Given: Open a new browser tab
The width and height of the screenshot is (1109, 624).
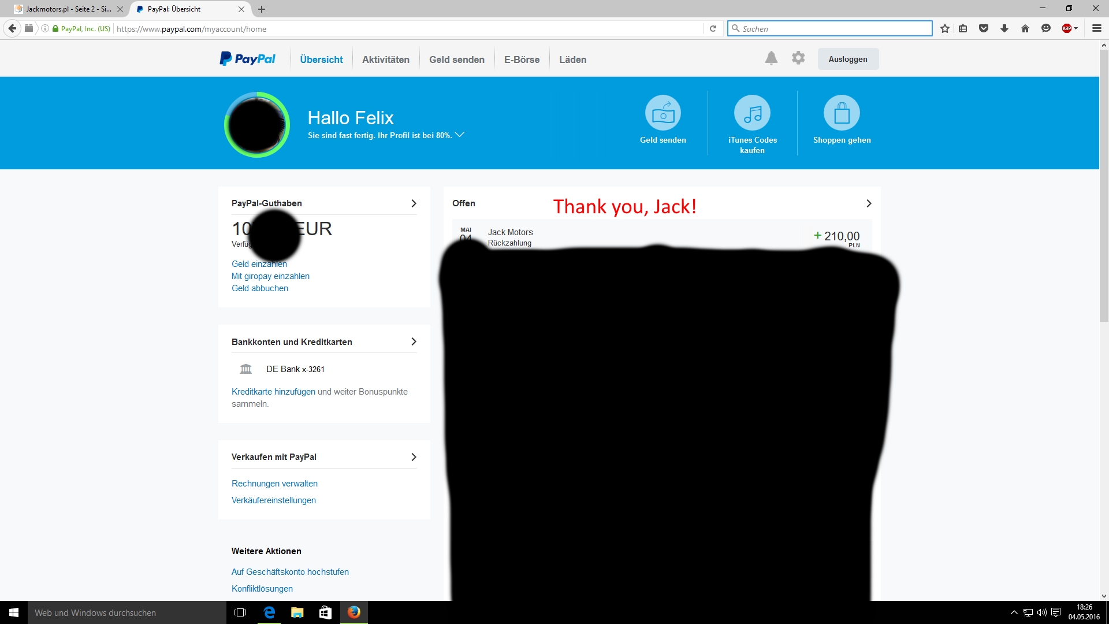Looking at the screenshot, I should (x=262, y=9).
